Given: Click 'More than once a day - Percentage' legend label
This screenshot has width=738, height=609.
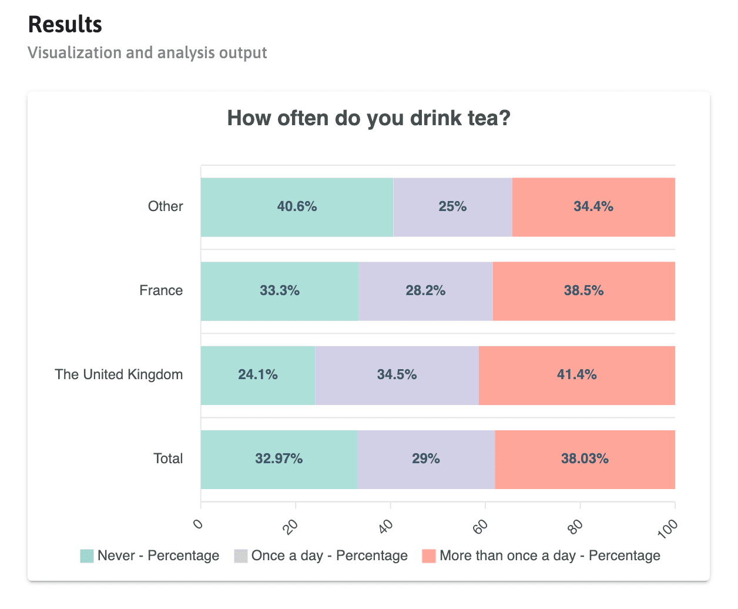Looking at the screenshot, I should point(549,556).
